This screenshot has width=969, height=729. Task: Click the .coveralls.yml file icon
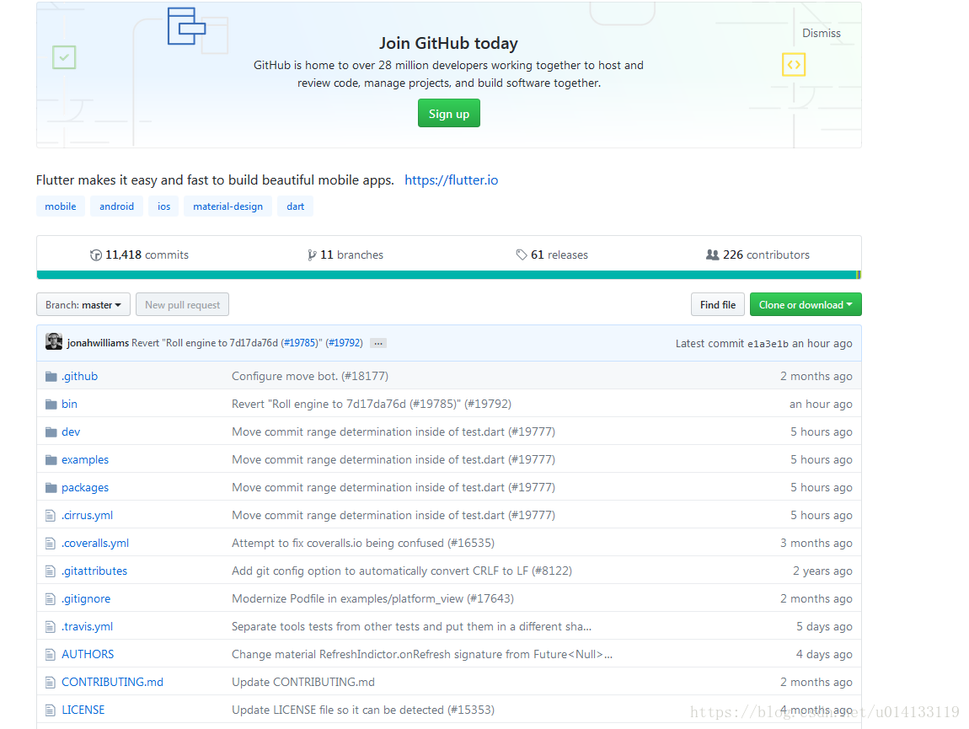pos(50,544)
